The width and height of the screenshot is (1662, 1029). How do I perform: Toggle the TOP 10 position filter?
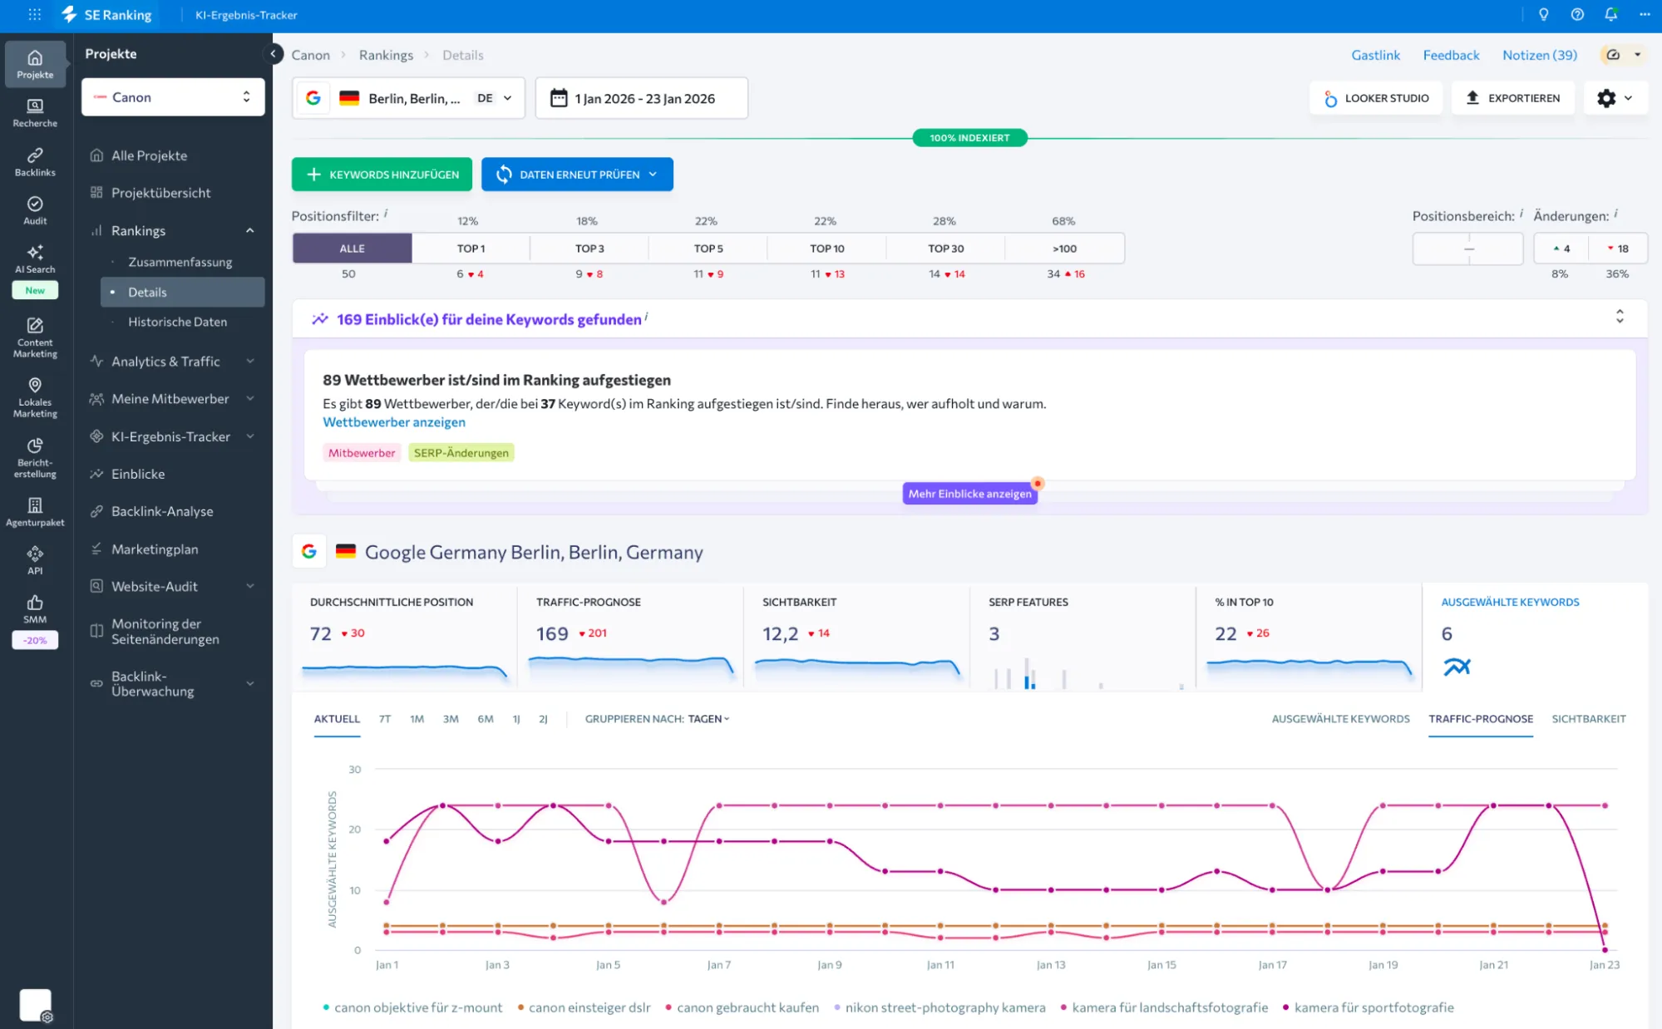point(825,248)
